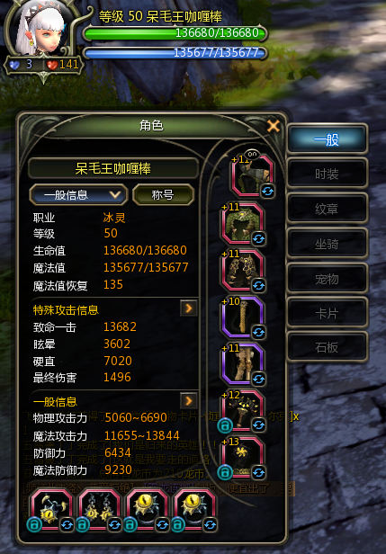Click the +11 boots equipment icon
Screen dimensions: 386x554
[x=243, y=363]
